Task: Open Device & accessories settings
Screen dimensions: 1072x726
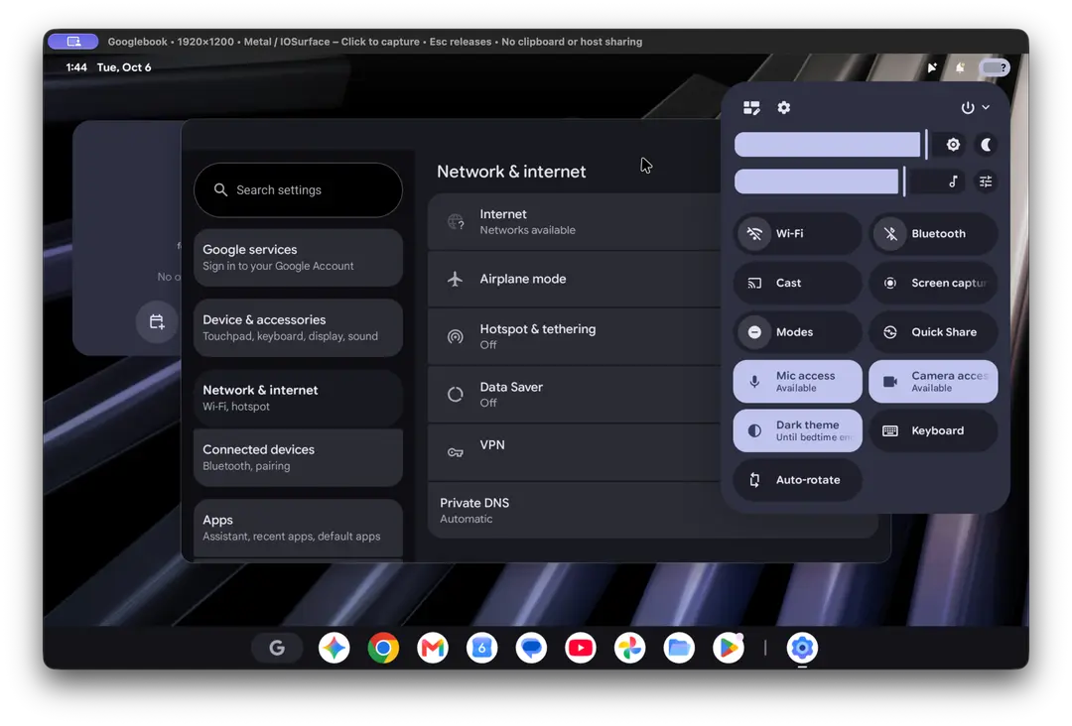Action: [x=298, y=328]
